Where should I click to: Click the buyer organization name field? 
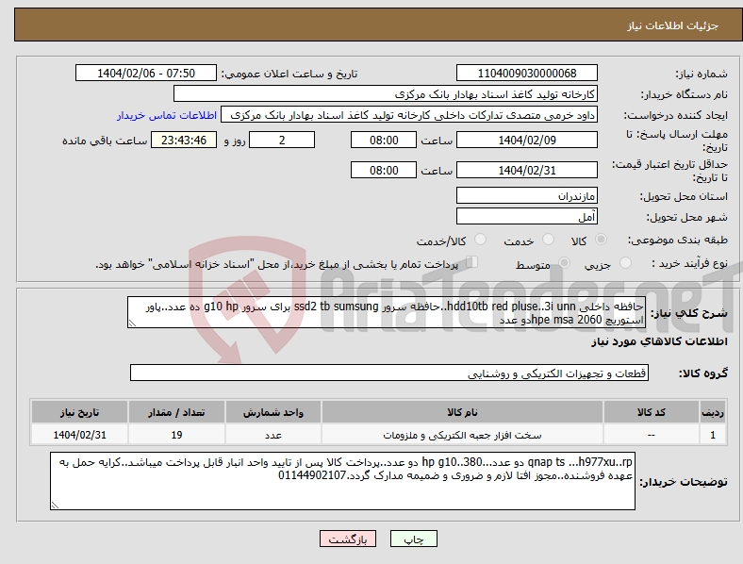[386, 93]
